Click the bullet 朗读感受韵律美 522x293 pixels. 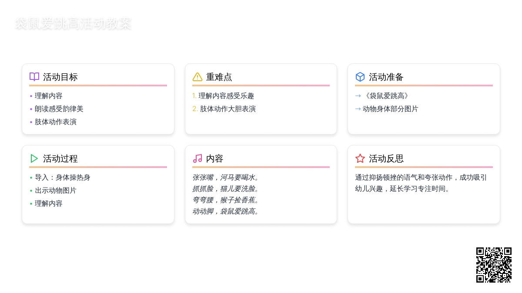click(59, 109)
